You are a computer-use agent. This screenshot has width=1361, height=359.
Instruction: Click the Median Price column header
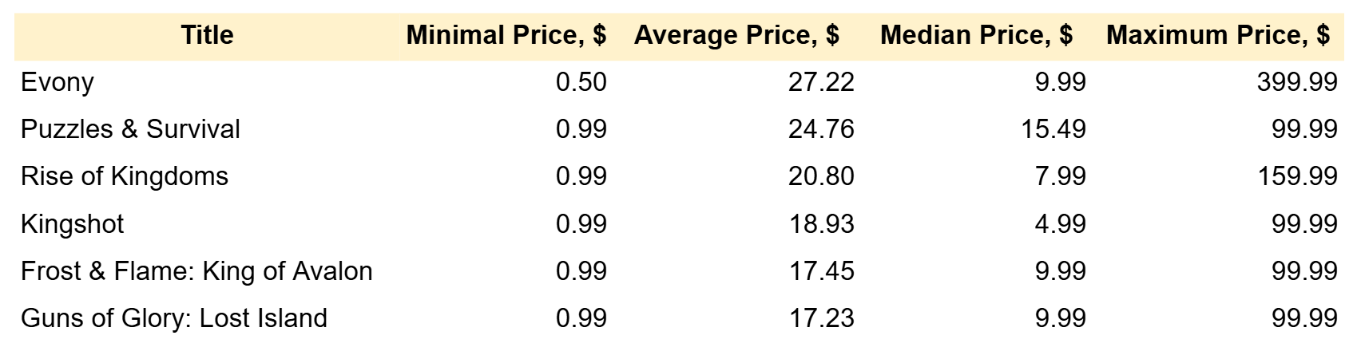click(976, 35)
